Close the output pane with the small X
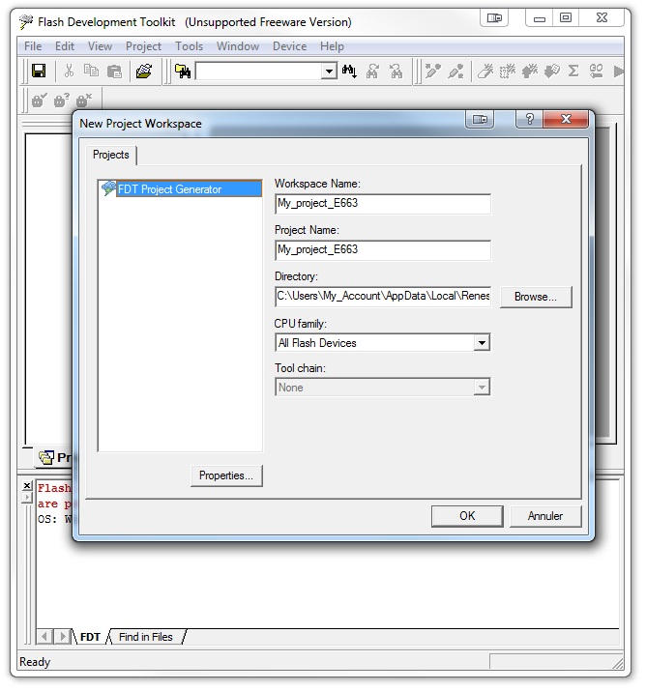Image resolution: width=646 pixels, height=691 pixels. pyautogui.click(x=27, y=485)
